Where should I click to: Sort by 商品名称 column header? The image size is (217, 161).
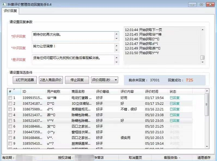[82, 91]
